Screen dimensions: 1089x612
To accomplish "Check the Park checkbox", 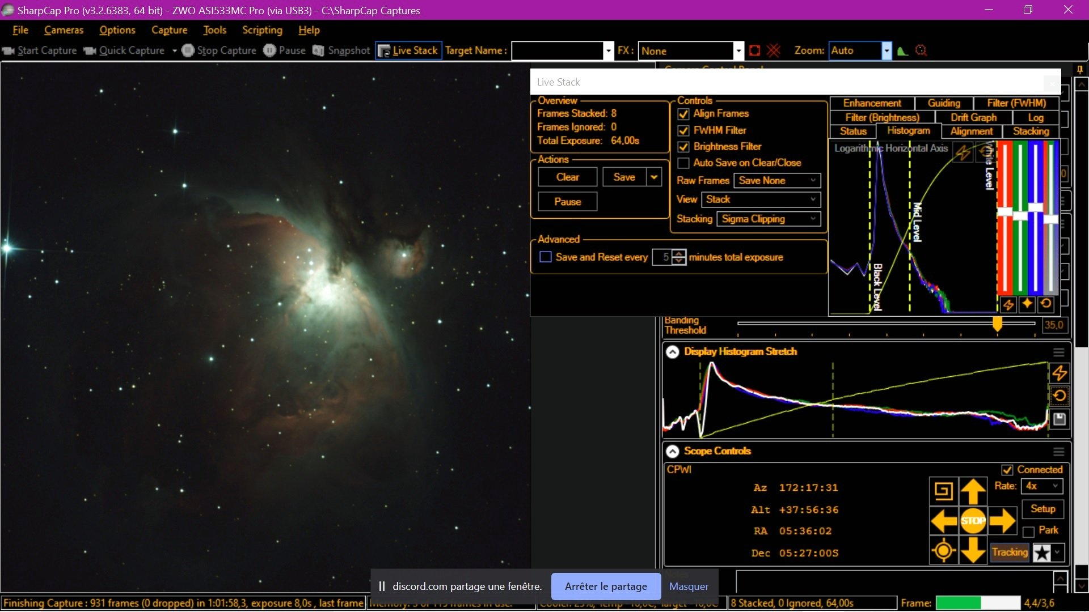I will coord(1028,532).
